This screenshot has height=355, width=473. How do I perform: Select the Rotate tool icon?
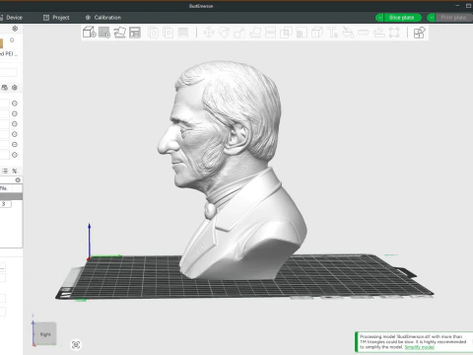point(225,33)
